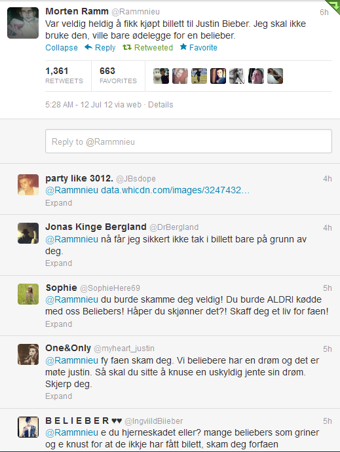Image resolution: width=340 pixels, height=452 pixels.
Task: Expand the party like 3012 reply
Action: tap(58, 203)
